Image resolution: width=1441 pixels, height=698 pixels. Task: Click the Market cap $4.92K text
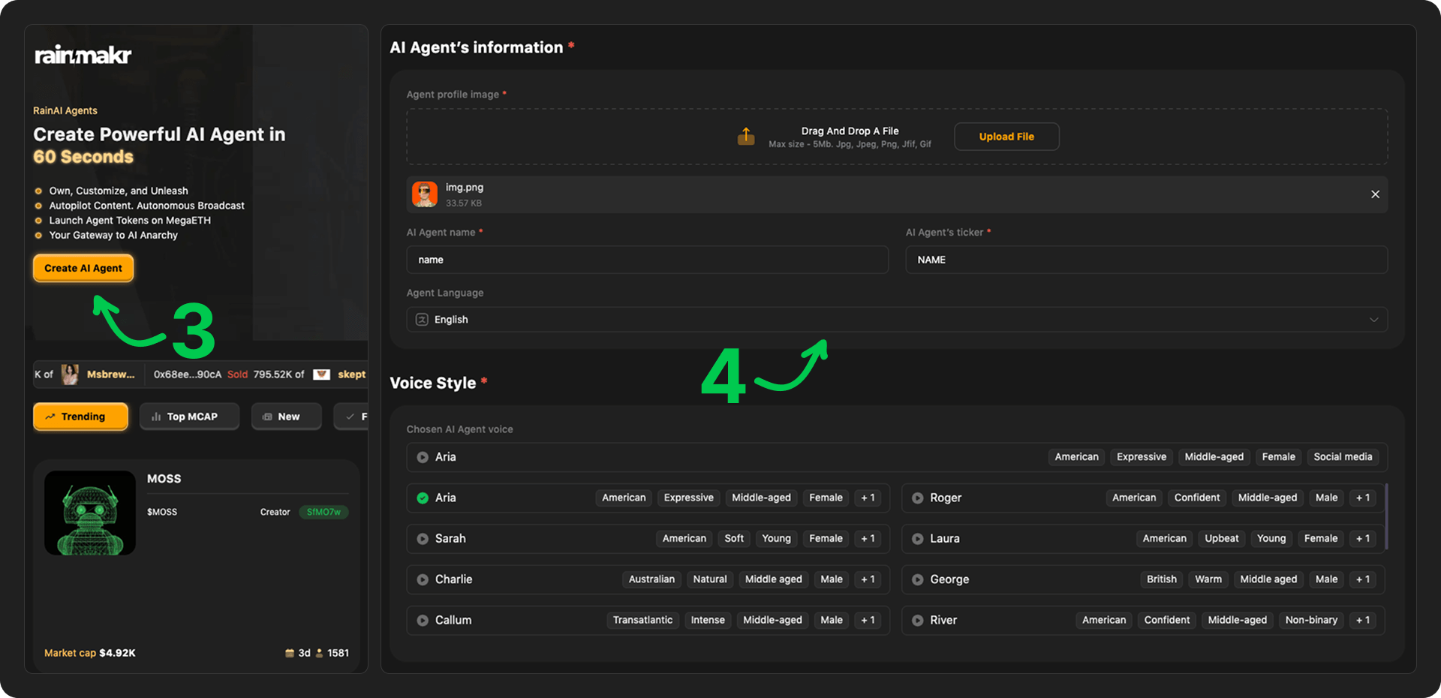[x=90, y=653]
